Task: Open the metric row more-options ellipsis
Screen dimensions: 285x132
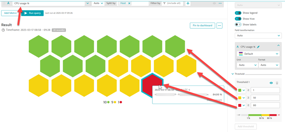Action: pos(220,3)
